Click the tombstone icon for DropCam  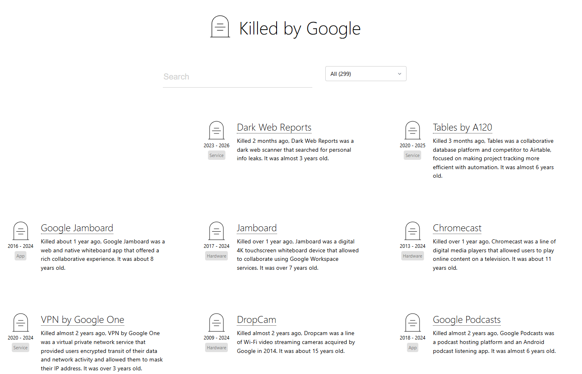point(216,322)
